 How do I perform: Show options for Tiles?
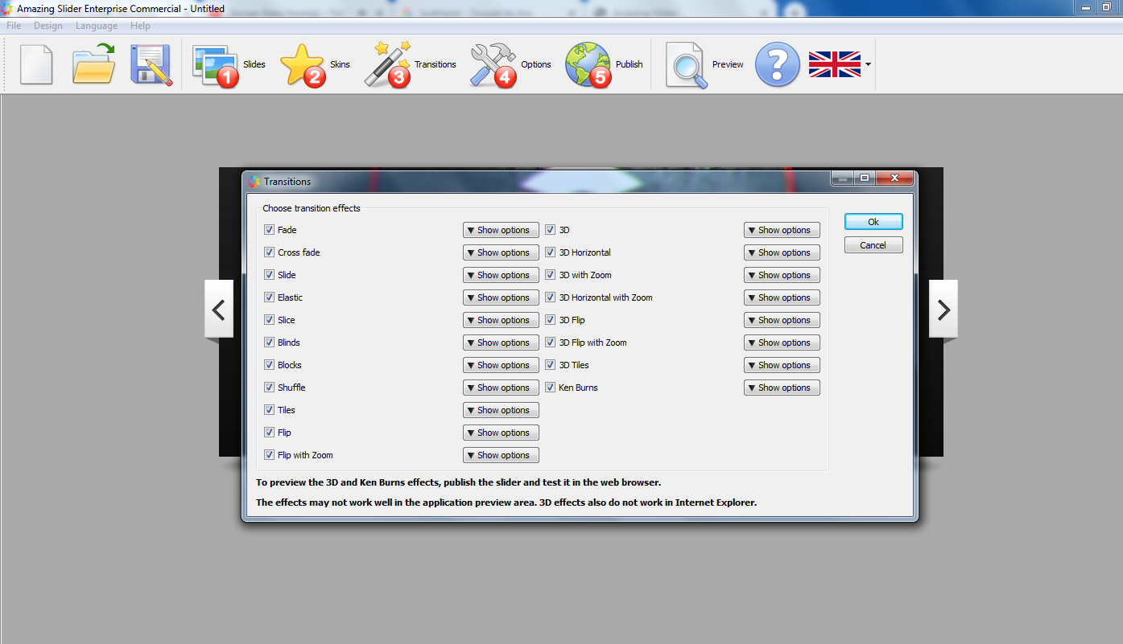pyautogui.click(x=501, y=410)
